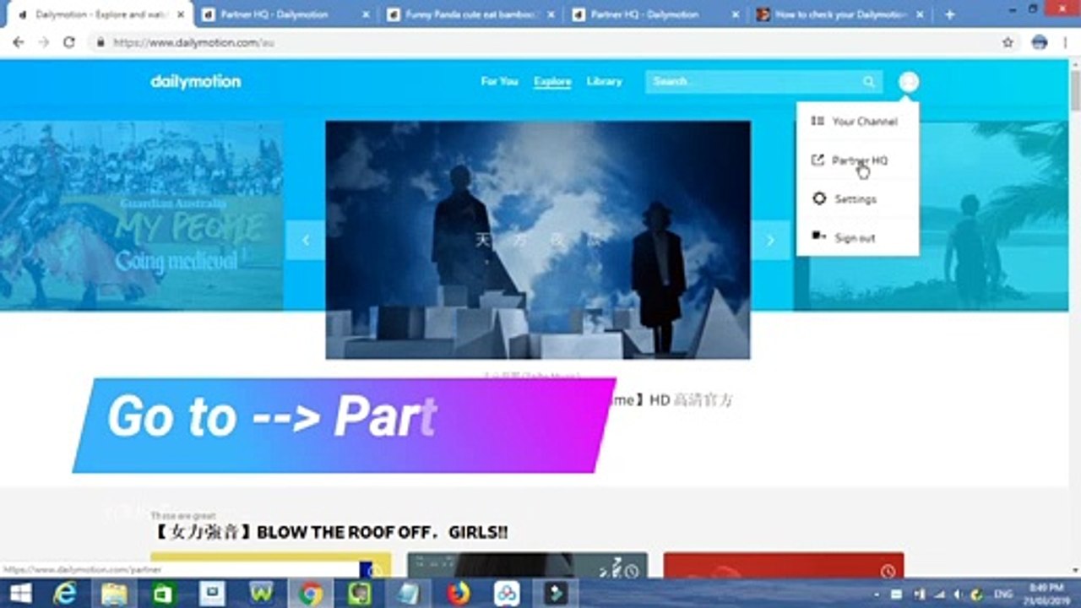Click the address bar URL

pos(194,42)
